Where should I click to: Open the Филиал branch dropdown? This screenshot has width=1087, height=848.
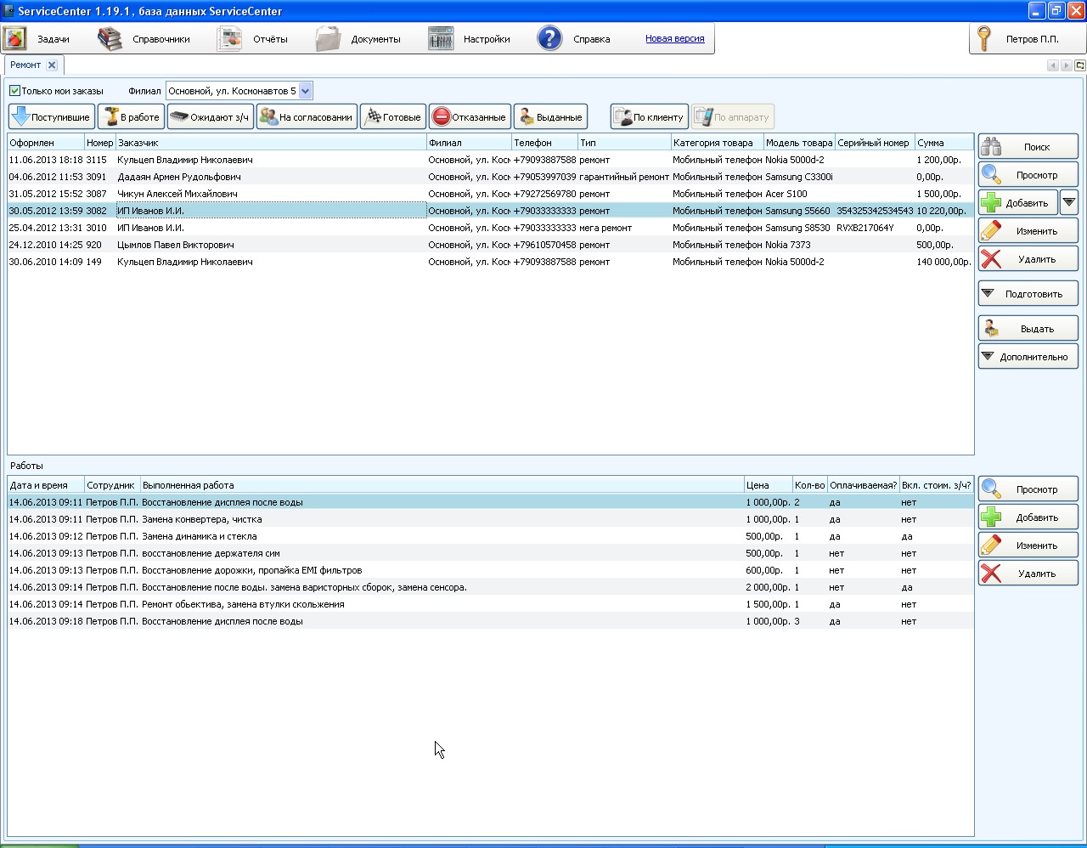[x=306, y=91]
